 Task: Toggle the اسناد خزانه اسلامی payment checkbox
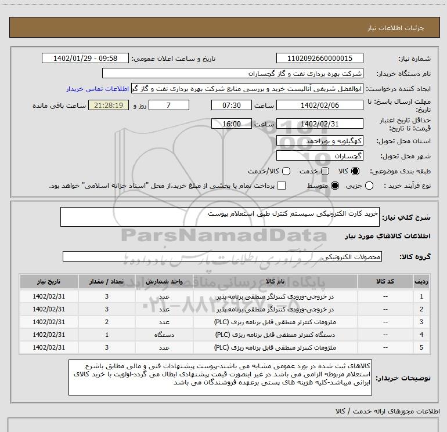(x=282, y=186)
